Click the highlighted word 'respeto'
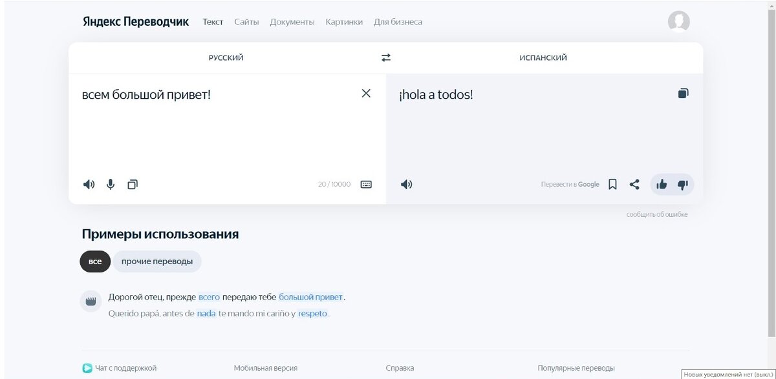 pos(313,314)
